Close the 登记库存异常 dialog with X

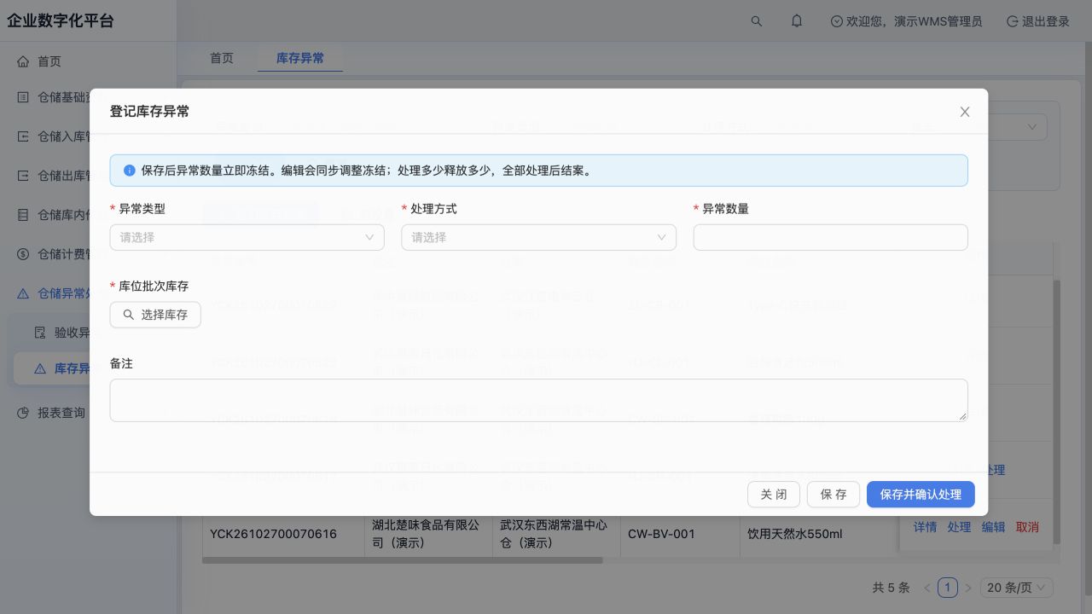point(965,112)
